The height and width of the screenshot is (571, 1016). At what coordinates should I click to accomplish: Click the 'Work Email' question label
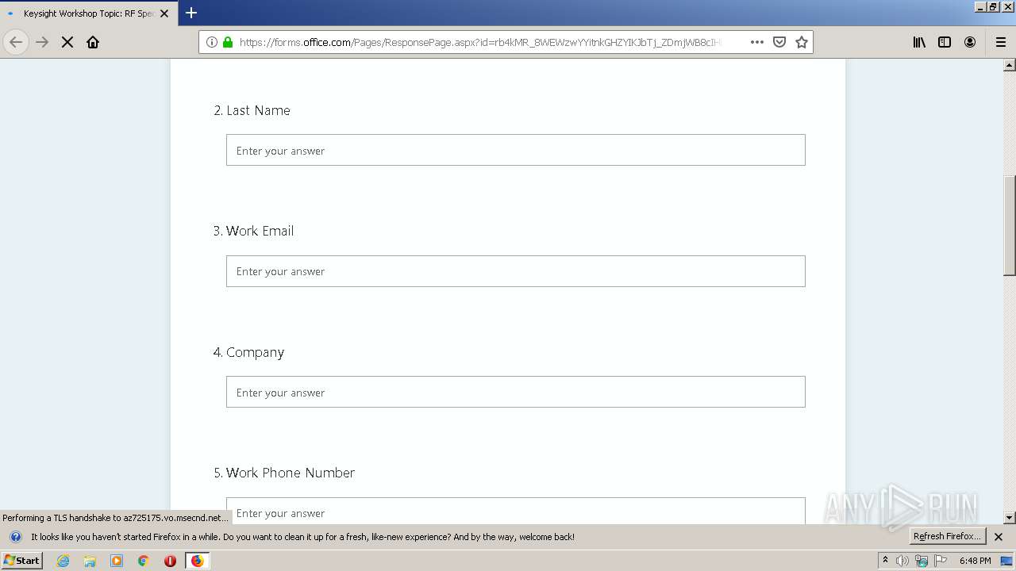click(260, 231)
